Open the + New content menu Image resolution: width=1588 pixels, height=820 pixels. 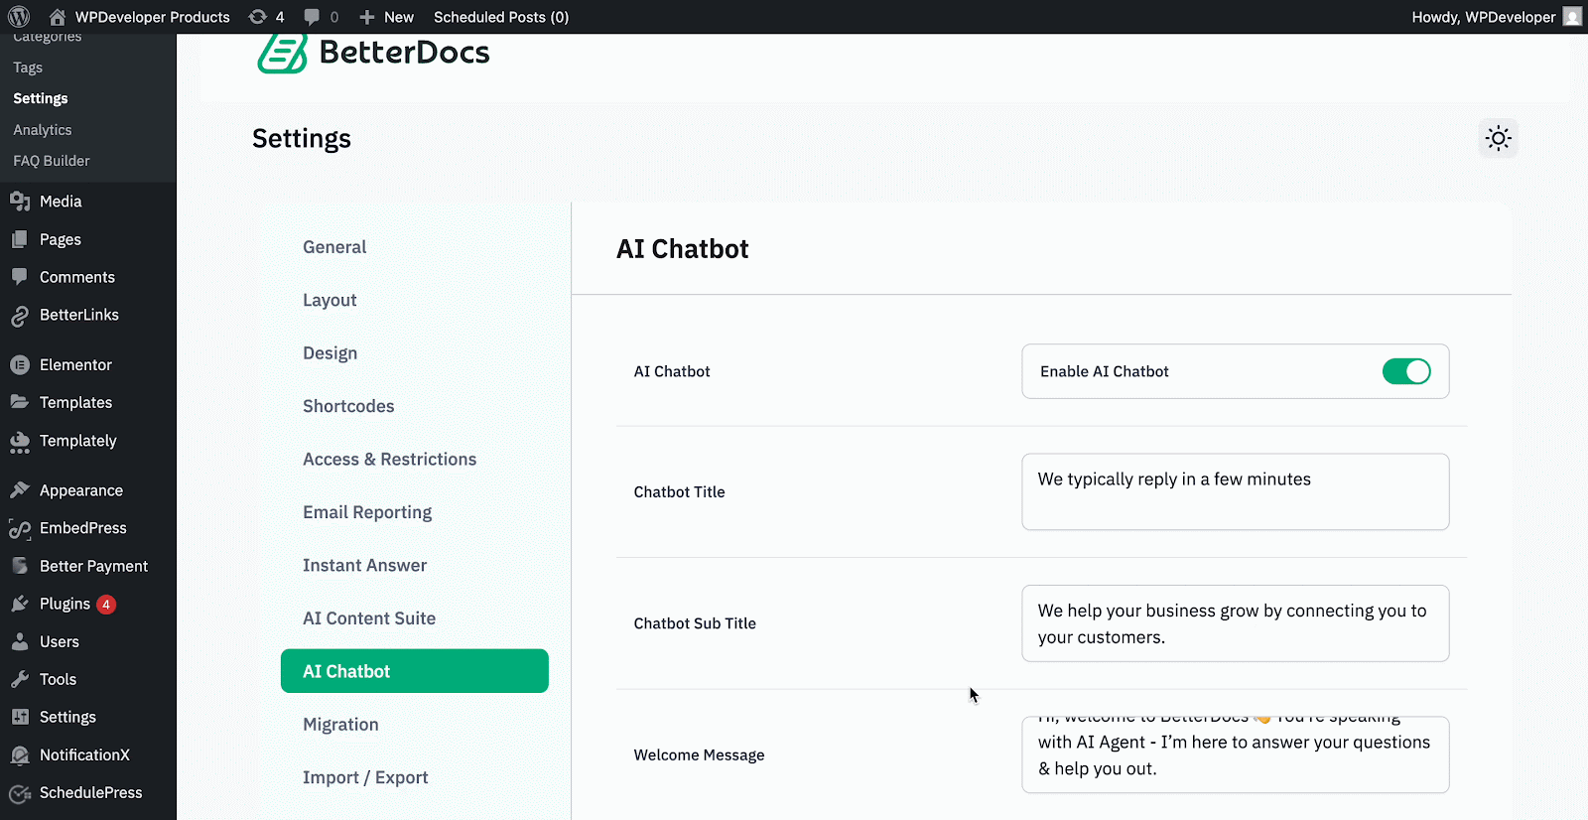click(387, 17)
